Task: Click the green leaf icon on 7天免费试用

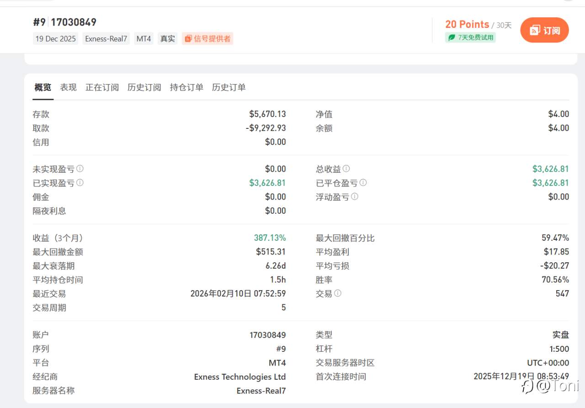Action: [x=452, y=37]
